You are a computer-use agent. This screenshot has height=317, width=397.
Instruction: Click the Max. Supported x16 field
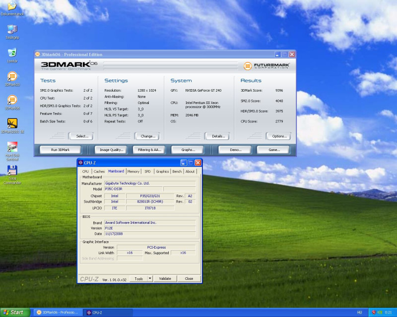pyautogui.click(x=183, y=253)
